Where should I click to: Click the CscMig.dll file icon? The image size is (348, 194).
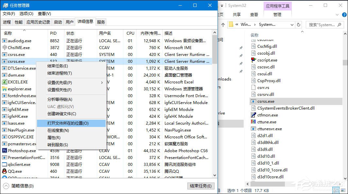(x=253, y=46)
